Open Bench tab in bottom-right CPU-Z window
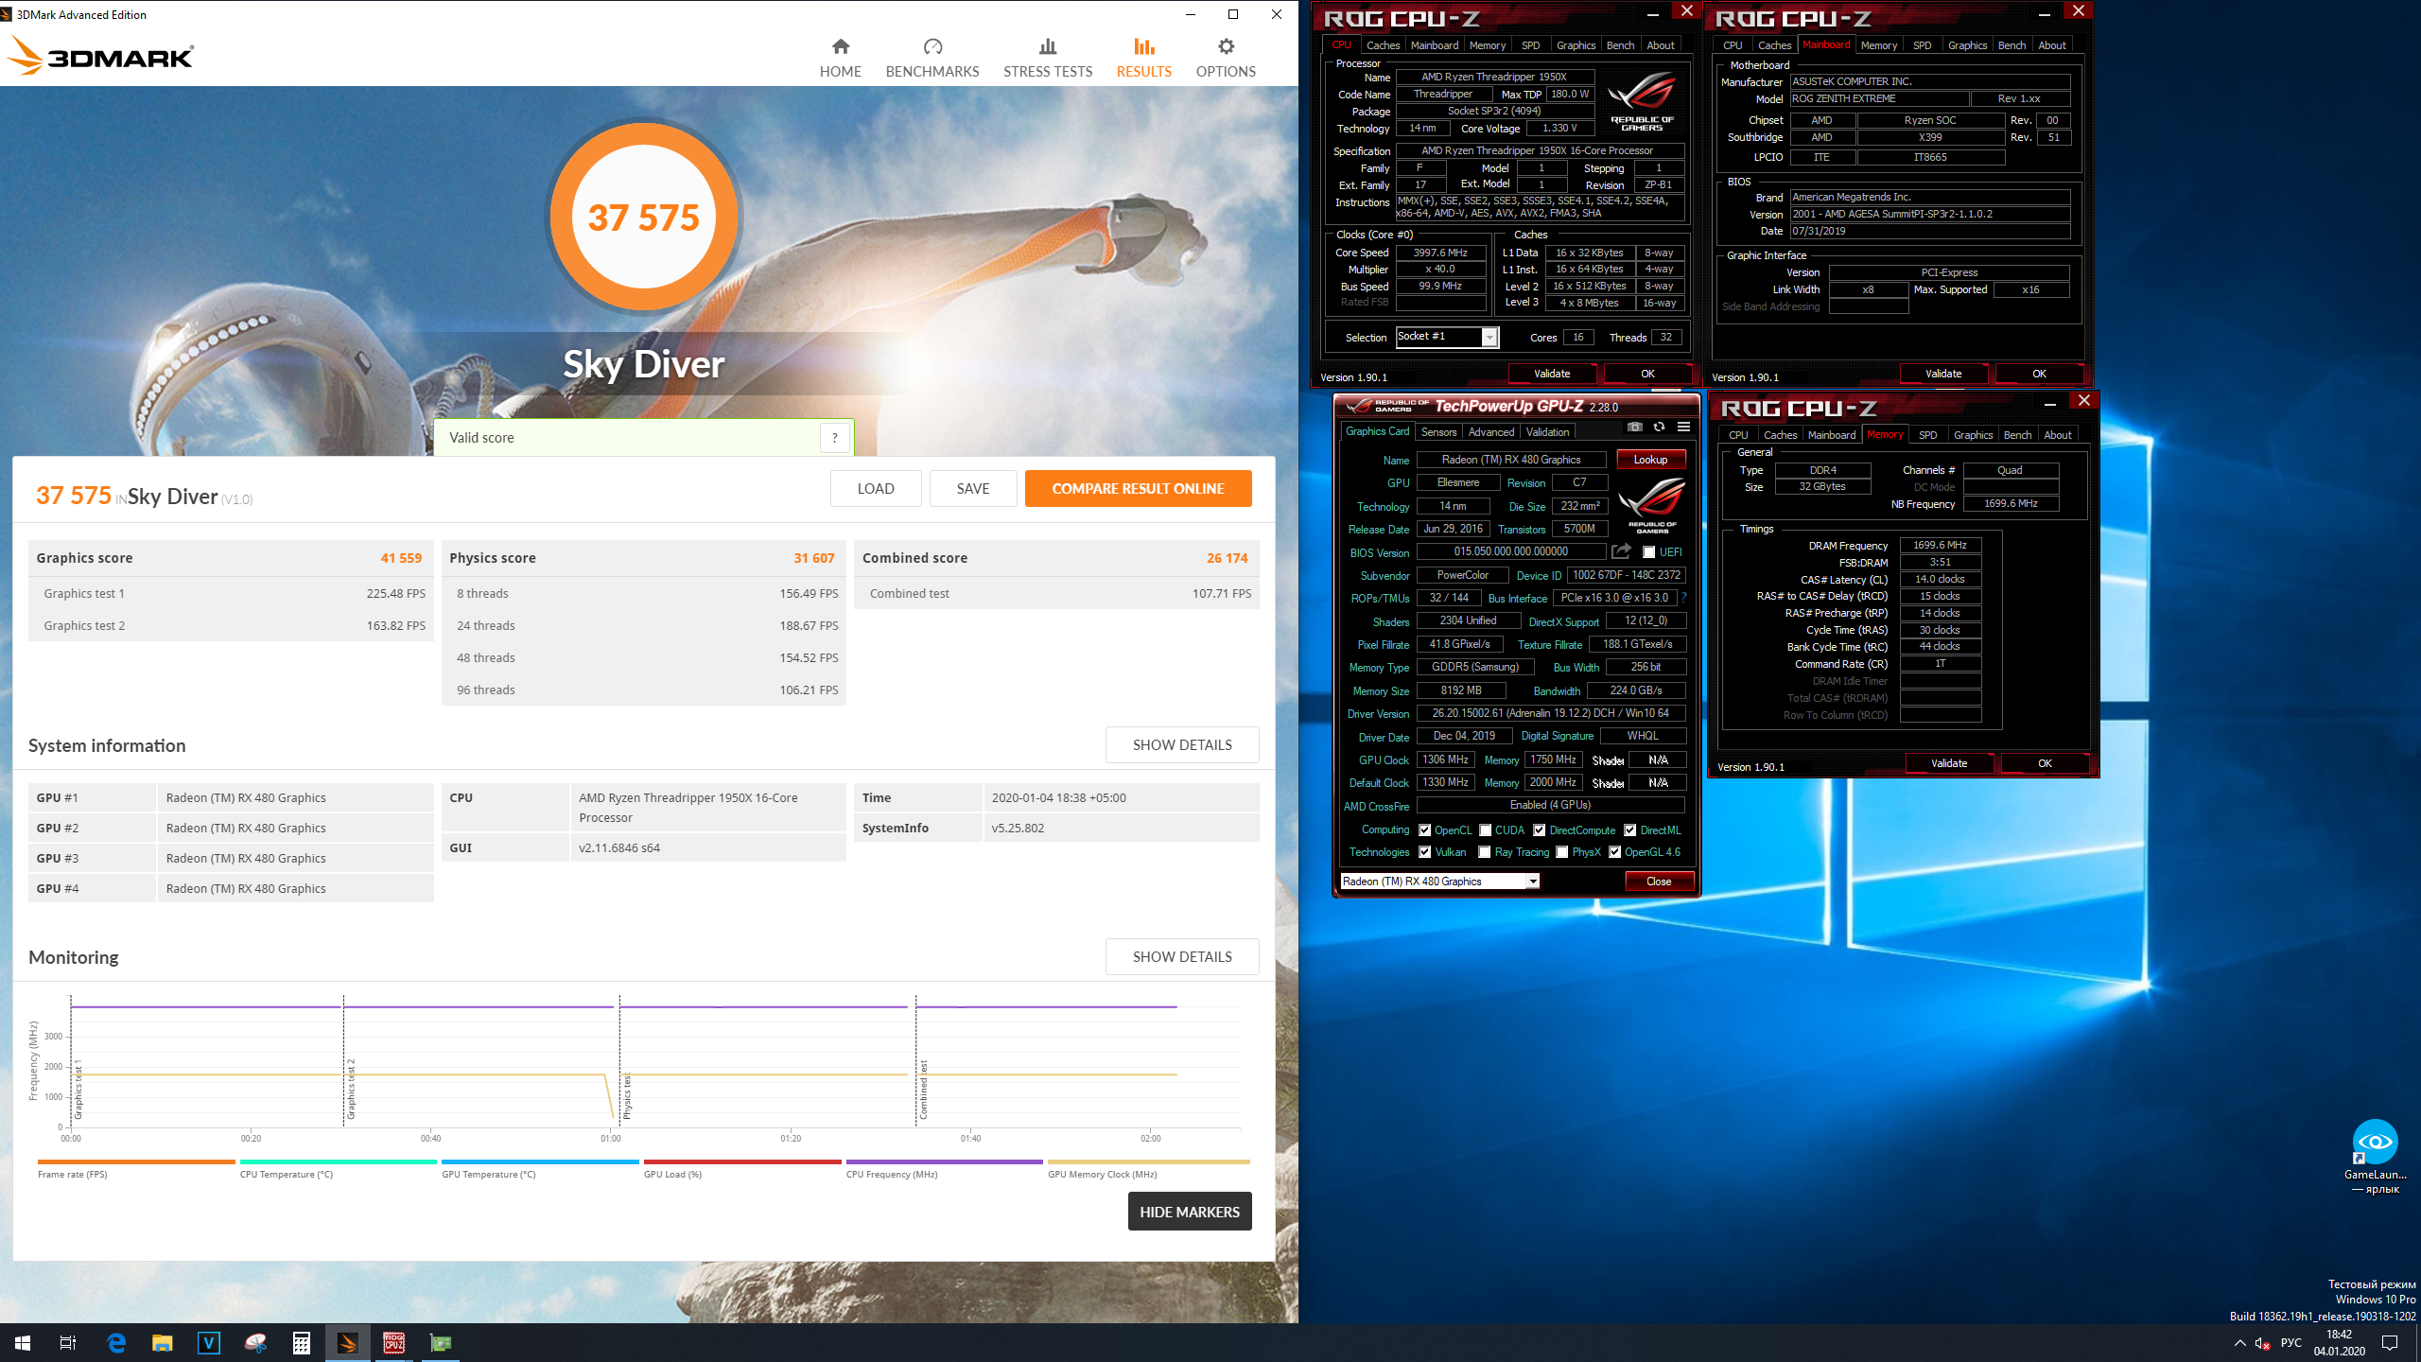 (x=2017, y=435)
